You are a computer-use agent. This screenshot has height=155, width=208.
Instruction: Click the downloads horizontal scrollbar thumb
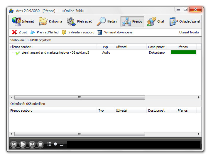(x=80, y=97)
